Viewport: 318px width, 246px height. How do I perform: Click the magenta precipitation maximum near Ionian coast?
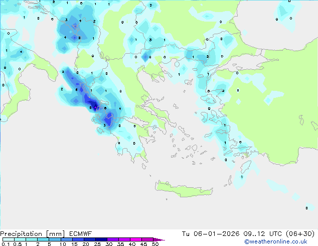click(x=95, y=107)
